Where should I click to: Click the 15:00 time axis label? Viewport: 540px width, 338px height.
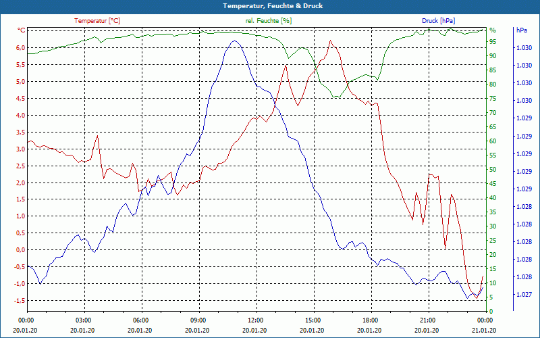click(x=313, y=320)
